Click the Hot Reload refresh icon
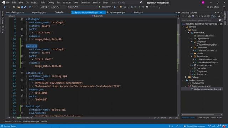The width and height of the screenshot is (228, 128). point(115,7)
